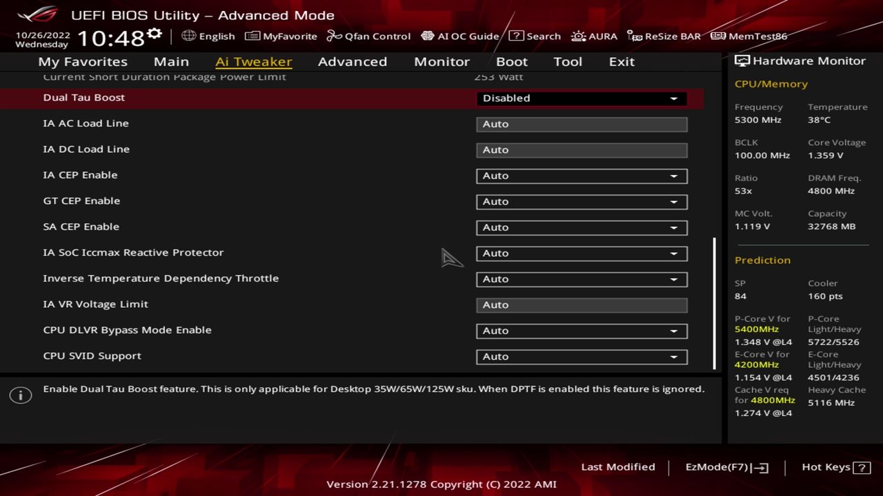Click the EzMode exit arrow icon
This screenshot has height=496, width=883.
click(x=761, y=468)
